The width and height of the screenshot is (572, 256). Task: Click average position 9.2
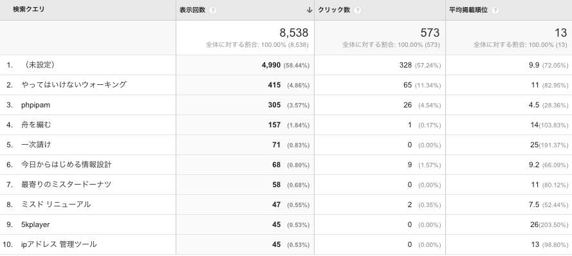coord(533,165)
